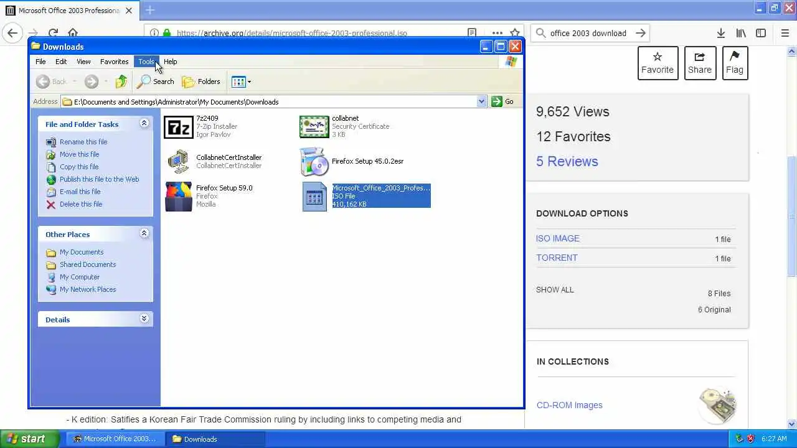Open the Explorer address bar dropdown
Screen dimensions: 797x448
pyautogui.click(x=481, y=101)
